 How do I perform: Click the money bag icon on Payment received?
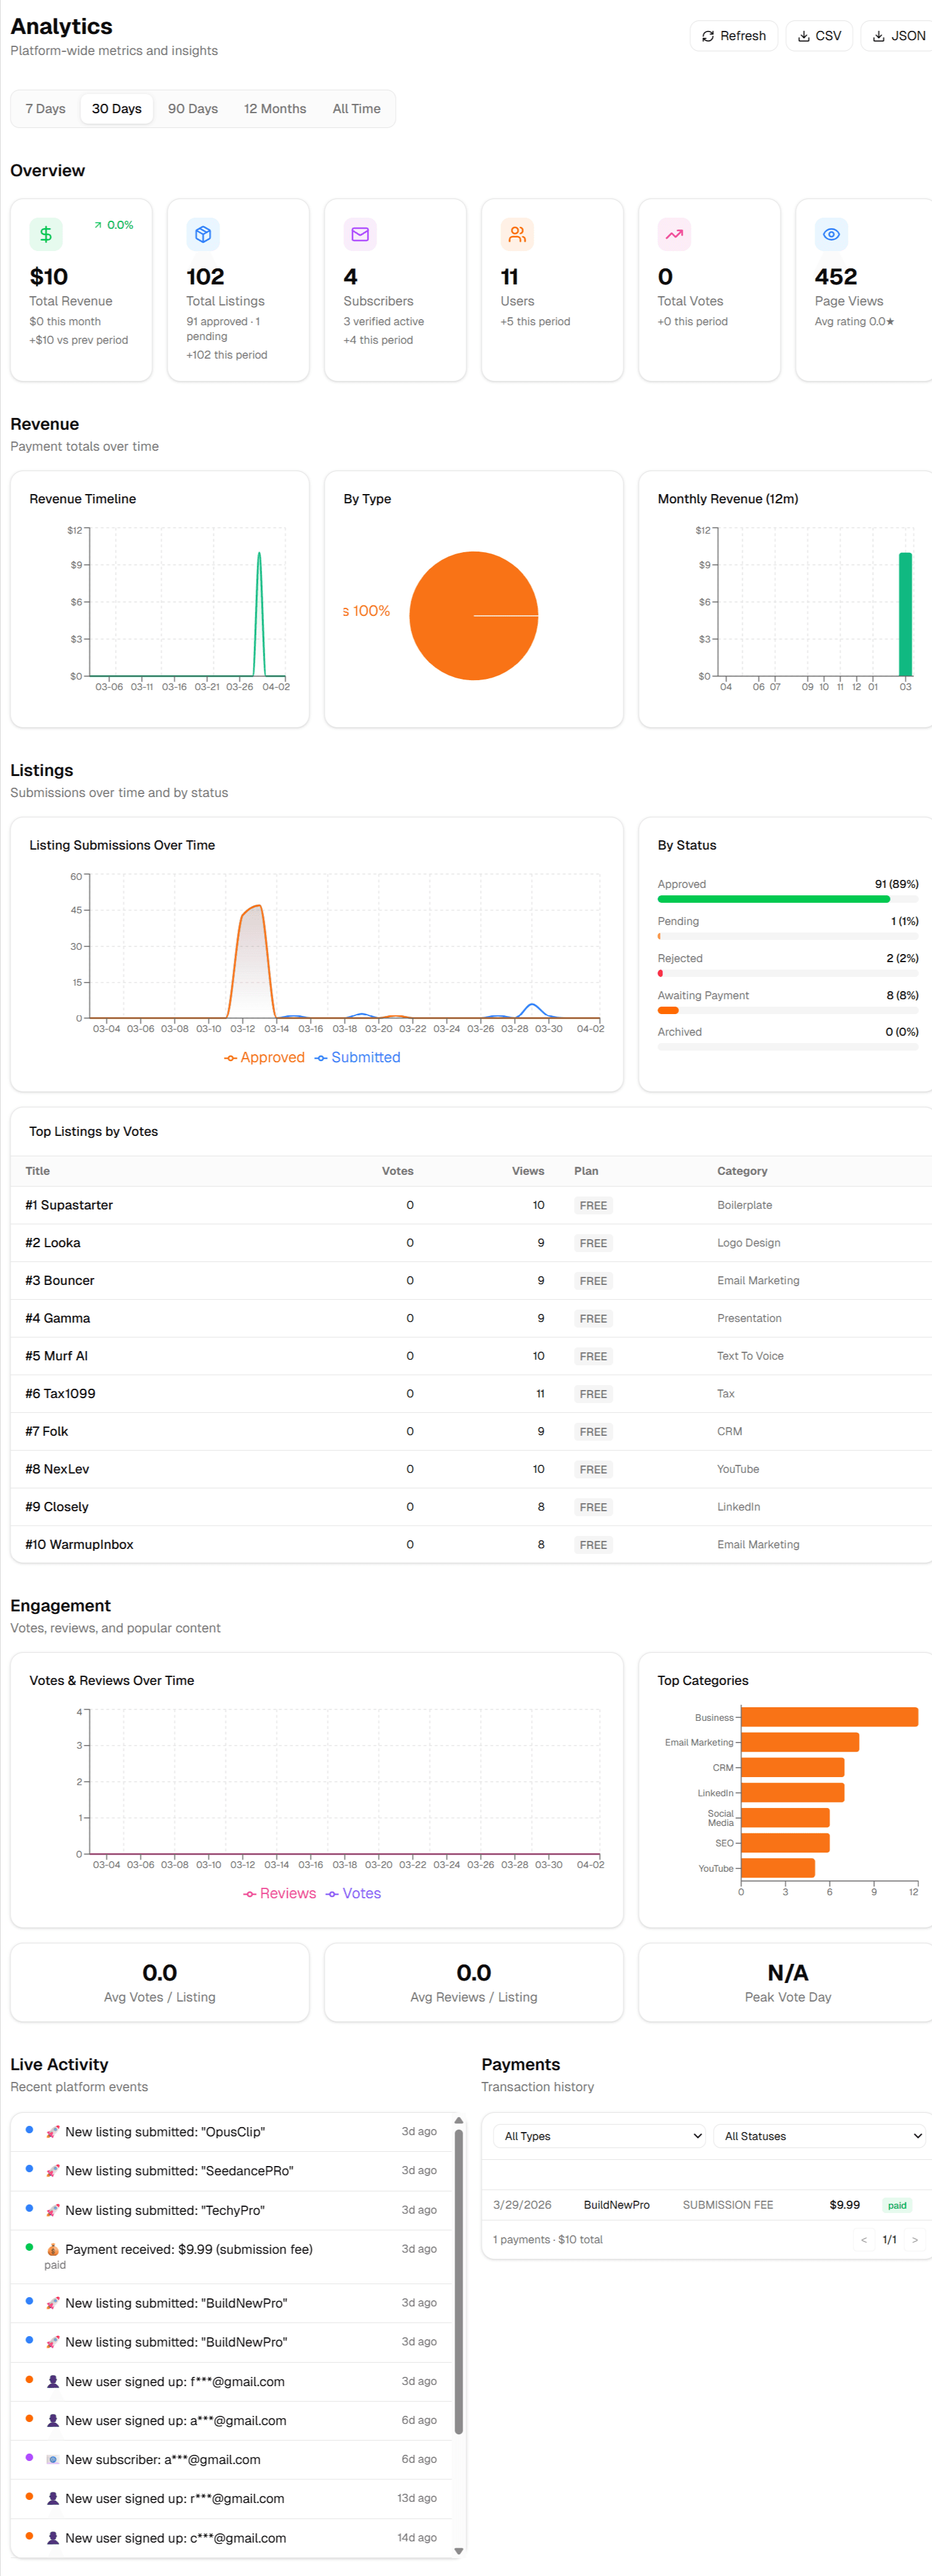53,2249
